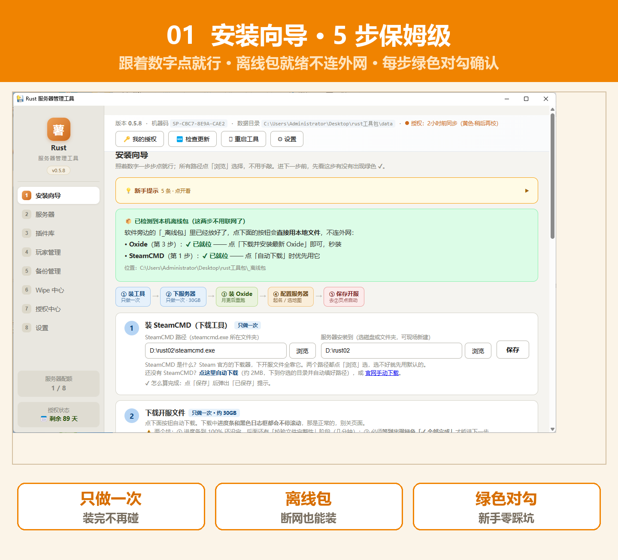
Task: Click the Rust app logo icon
Action: point(59,129)
